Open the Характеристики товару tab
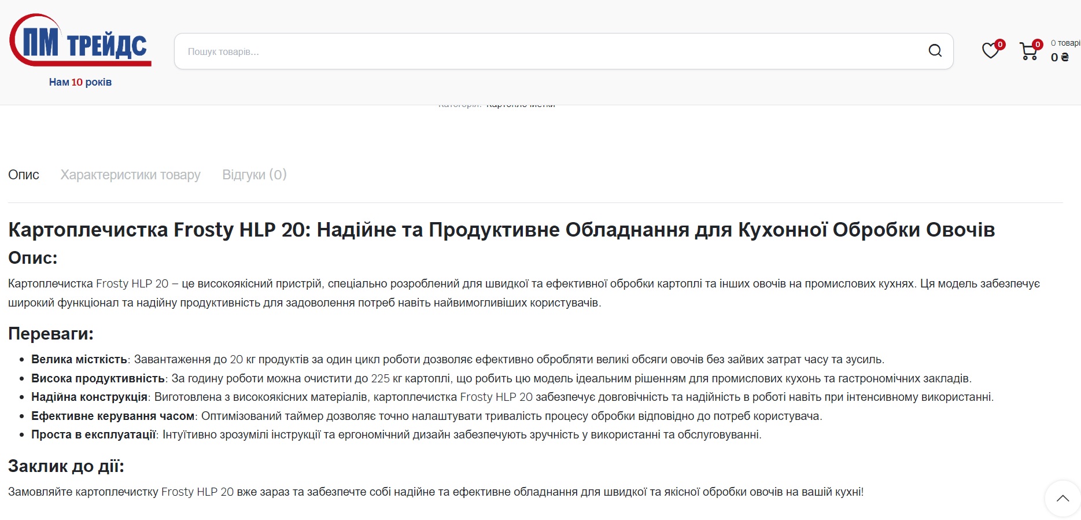The width and height of the screenshot is (1081, 520). pos(130,175)
